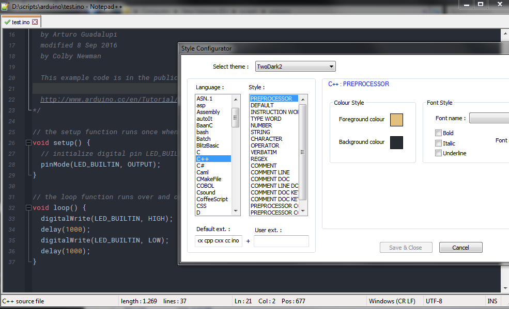This screenshot has height=309, width=509.
Task: Select BaanC in the Language list
Action: tap(205, 125)
